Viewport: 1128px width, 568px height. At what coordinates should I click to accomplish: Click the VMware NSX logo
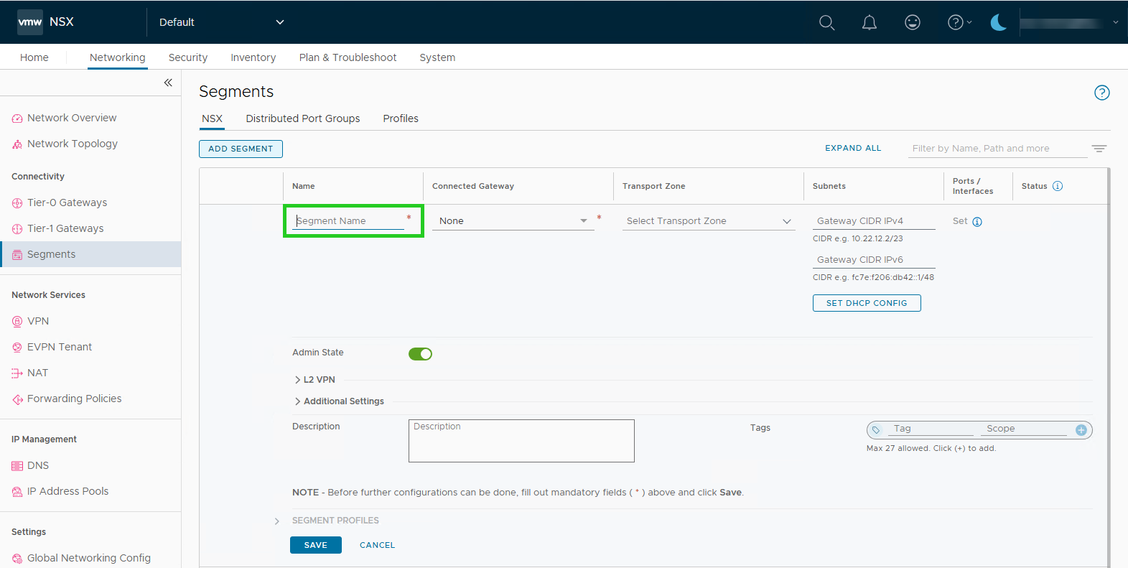(x=30, y=22)
